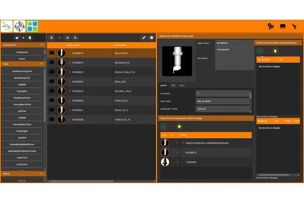This screenshot has height=203, width=304.
Task: Open the gears settings icon in top bar
Action: coord(271,26)
